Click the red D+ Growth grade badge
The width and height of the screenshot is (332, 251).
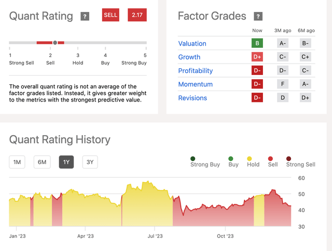(257, 57)
